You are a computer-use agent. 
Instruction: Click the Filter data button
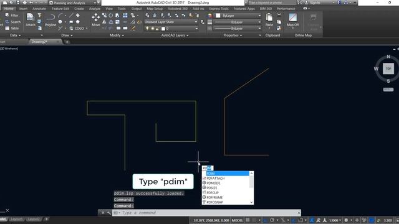pos(12,15)
